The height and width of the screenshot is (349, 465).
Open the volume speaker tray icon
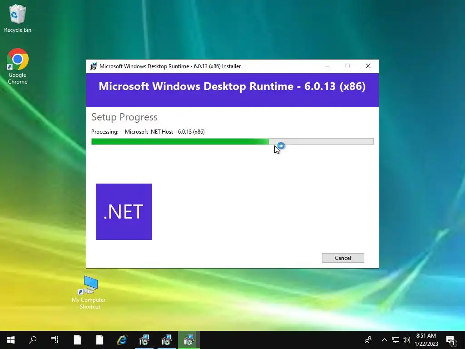coord(406,340)
